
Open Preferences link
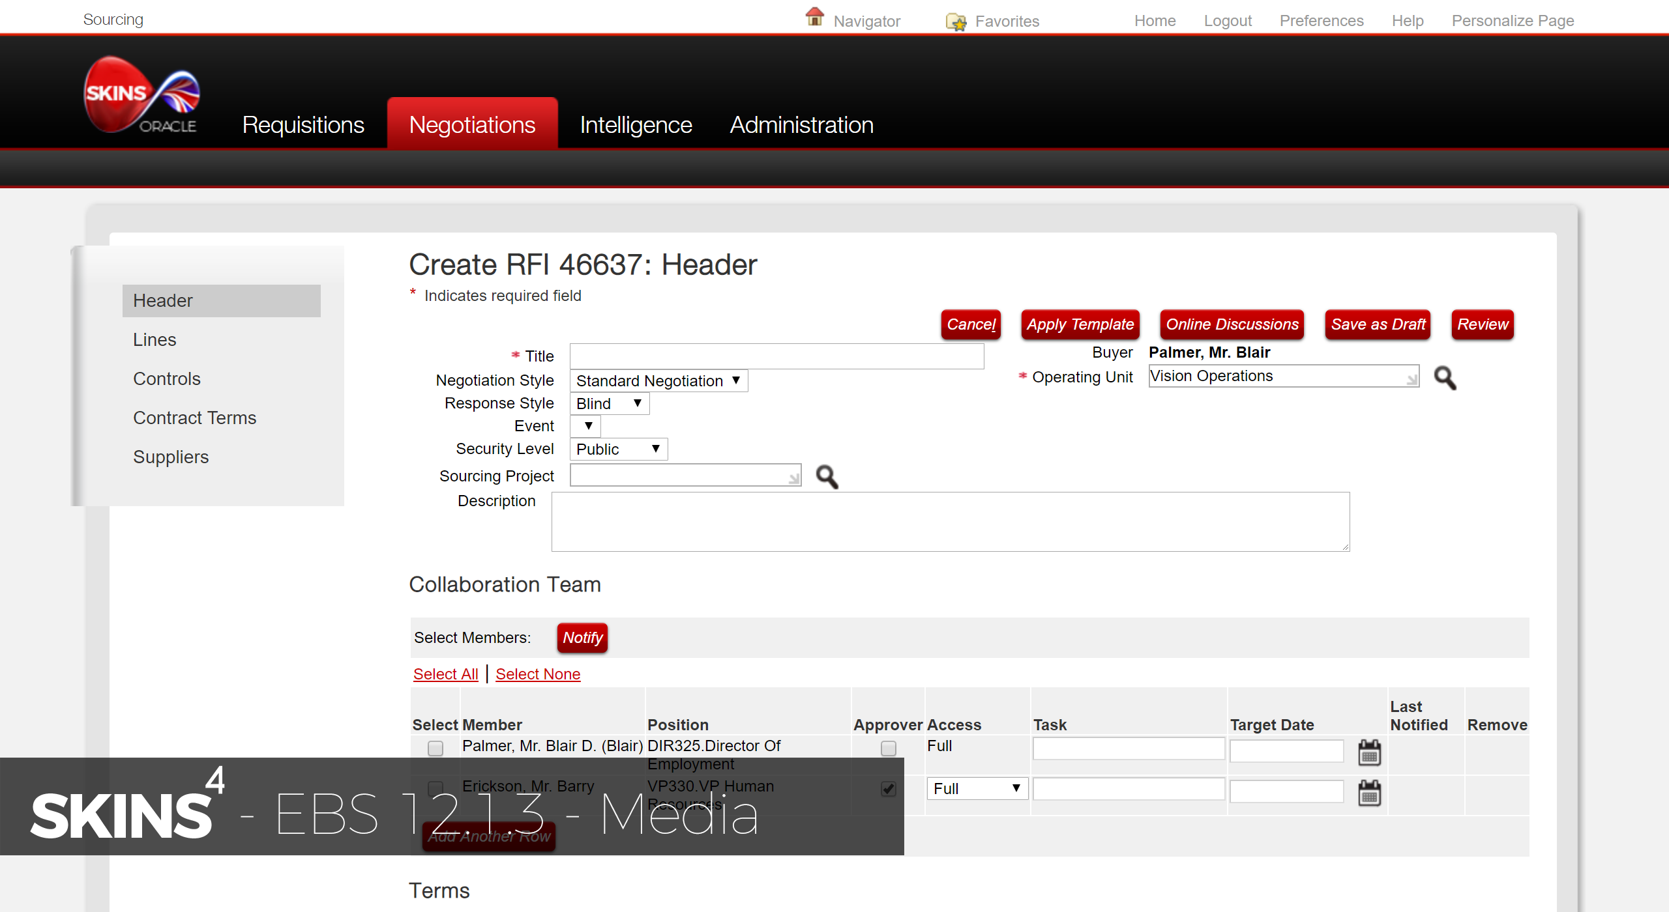1322,21
